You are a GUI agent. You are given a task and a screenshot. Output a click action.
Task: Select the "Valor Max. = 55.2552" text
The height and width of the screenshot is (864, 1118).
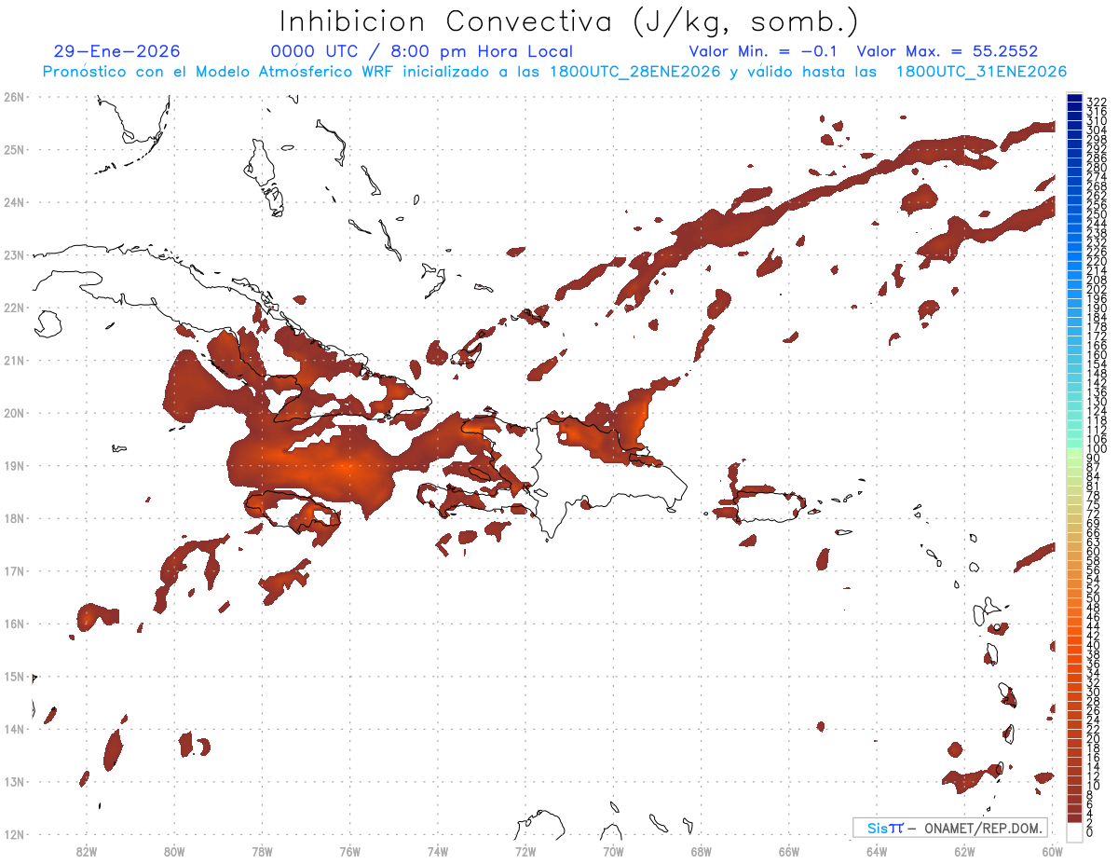coord(948,51)
